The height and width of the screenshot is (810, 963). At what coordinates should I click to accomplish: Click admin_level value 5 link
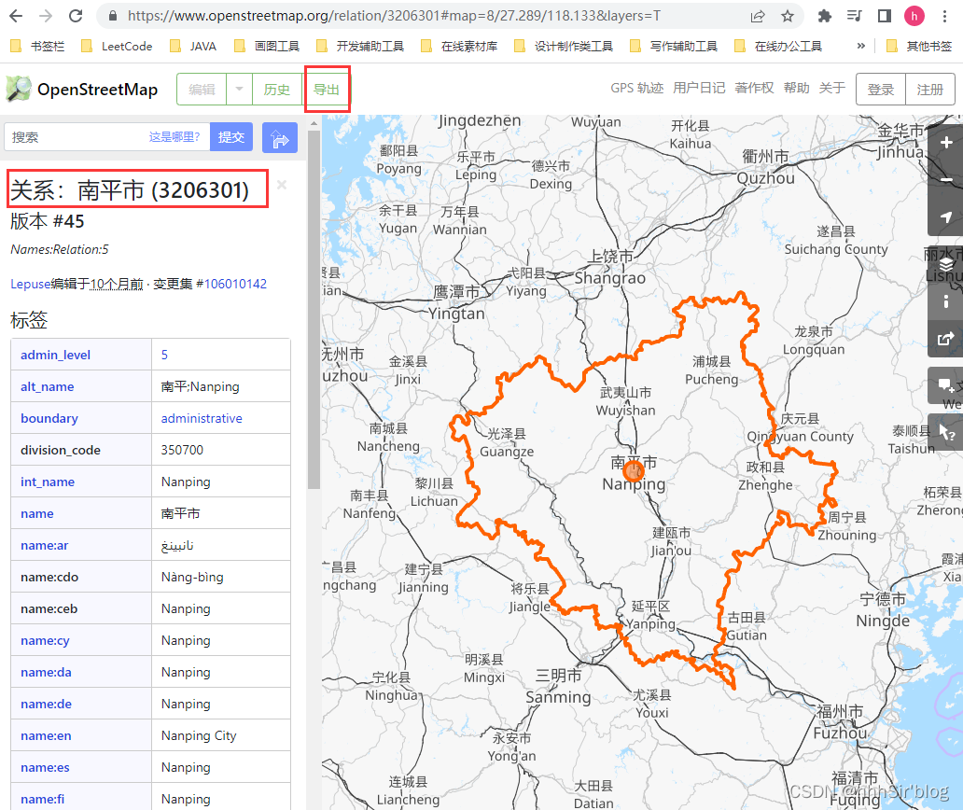tap(164, 355)
